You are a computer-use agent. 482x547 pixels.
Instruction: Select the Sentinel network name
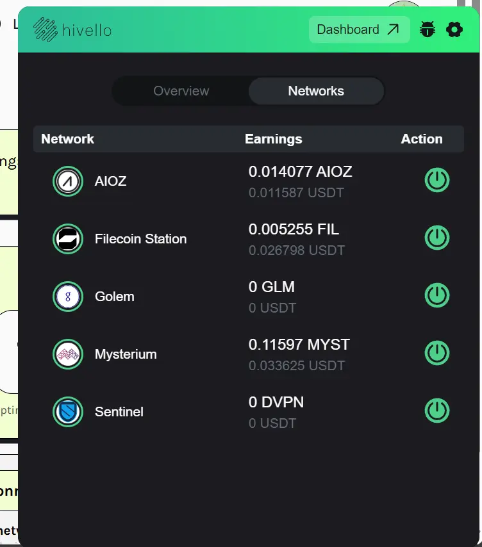coord(119,412)
